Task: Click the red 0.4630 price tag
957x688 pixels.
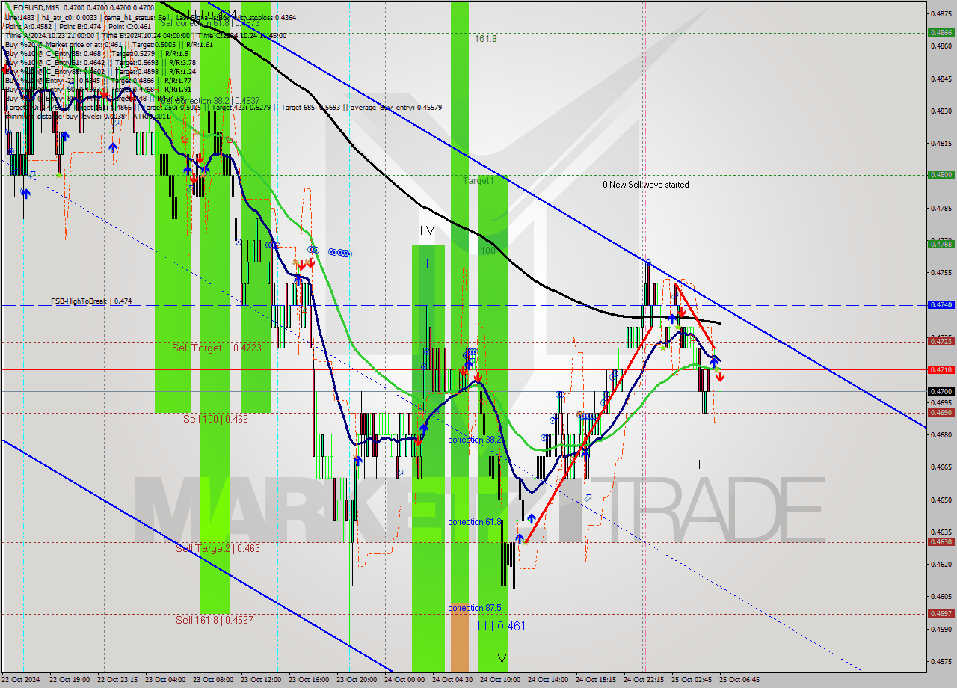Action: pyautogui.click(x=941, y=542)
